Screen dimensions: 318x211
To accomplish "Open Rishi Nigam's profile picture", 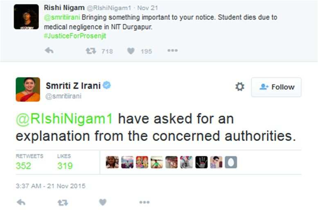I will (26, 17).
